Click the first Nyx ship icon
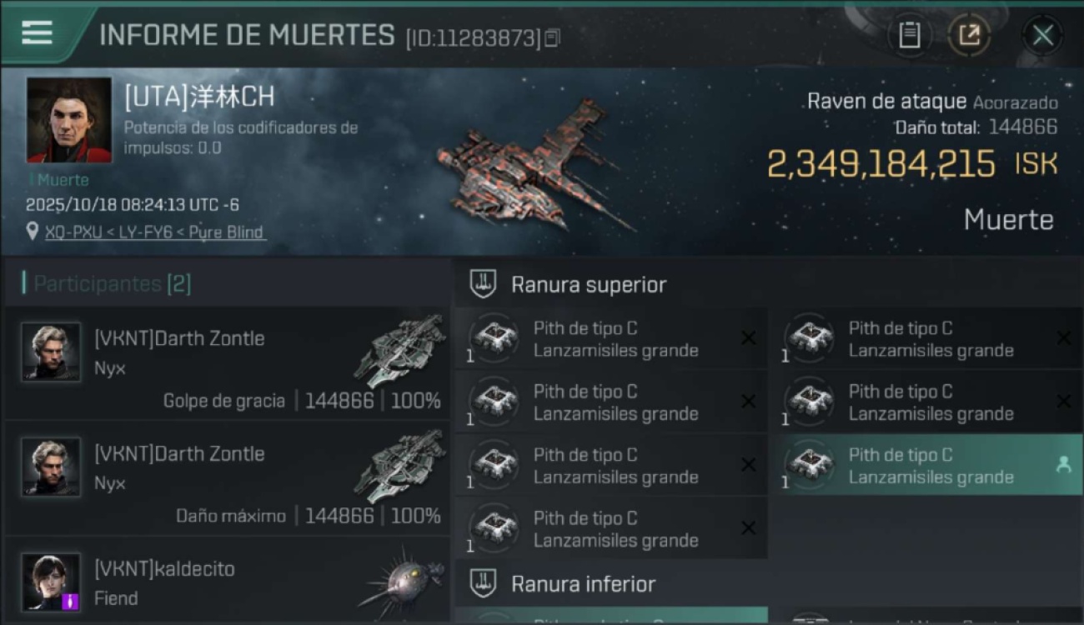 point(400,350)
